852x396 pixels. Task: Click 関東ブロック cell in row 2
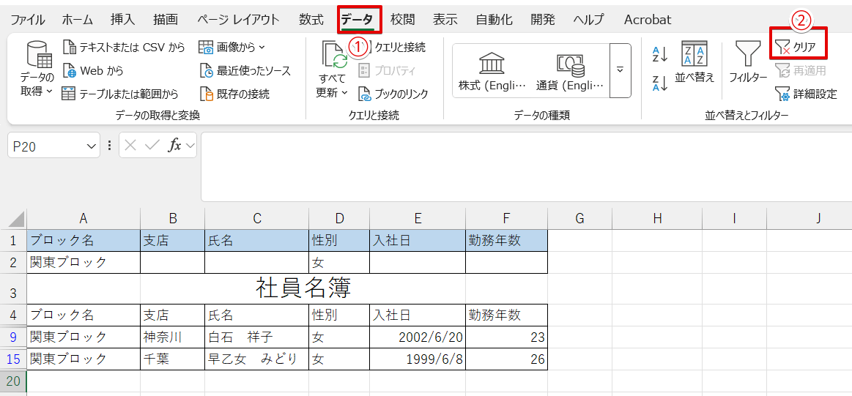tap(83, 262)
